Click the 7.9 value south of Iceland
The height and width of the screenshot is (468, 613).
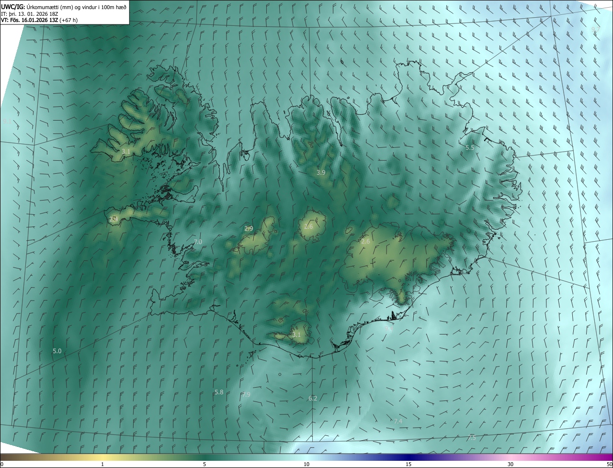(x=246, y=394)
